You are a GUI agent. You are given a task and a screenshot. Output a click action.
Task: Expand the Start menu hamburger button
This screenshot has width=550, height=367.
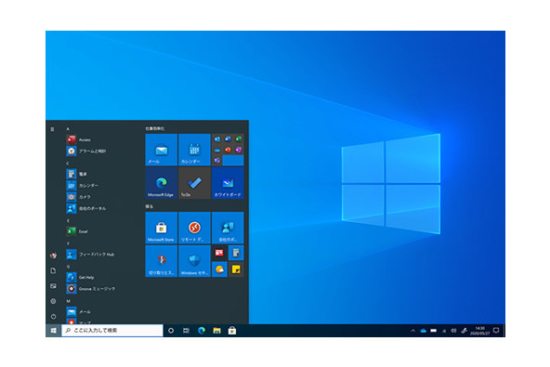[x=53, y=129]
